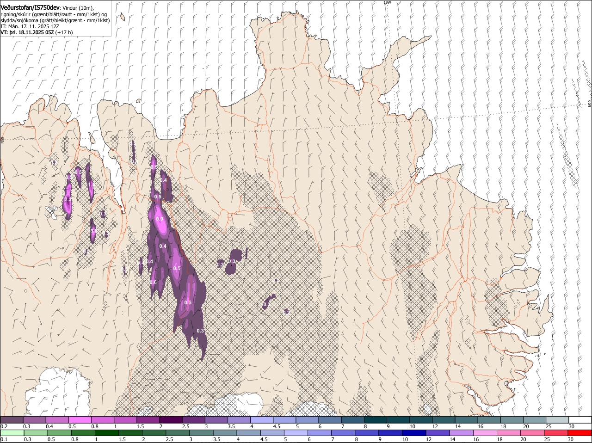Select the dark-blue 10 swatch in rain legend
Image resolution: width=592 pixels, height=443 pixels.
point(413,433)
